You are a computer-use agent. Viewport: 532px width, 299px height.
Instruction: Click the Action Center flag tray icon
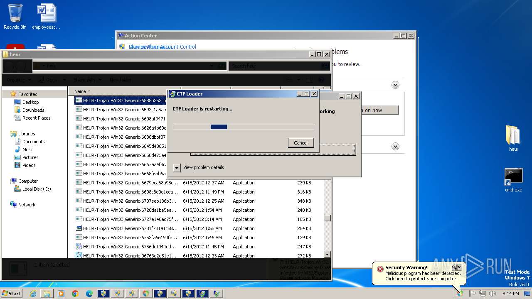pyautogui.click(x=473, y=294)
